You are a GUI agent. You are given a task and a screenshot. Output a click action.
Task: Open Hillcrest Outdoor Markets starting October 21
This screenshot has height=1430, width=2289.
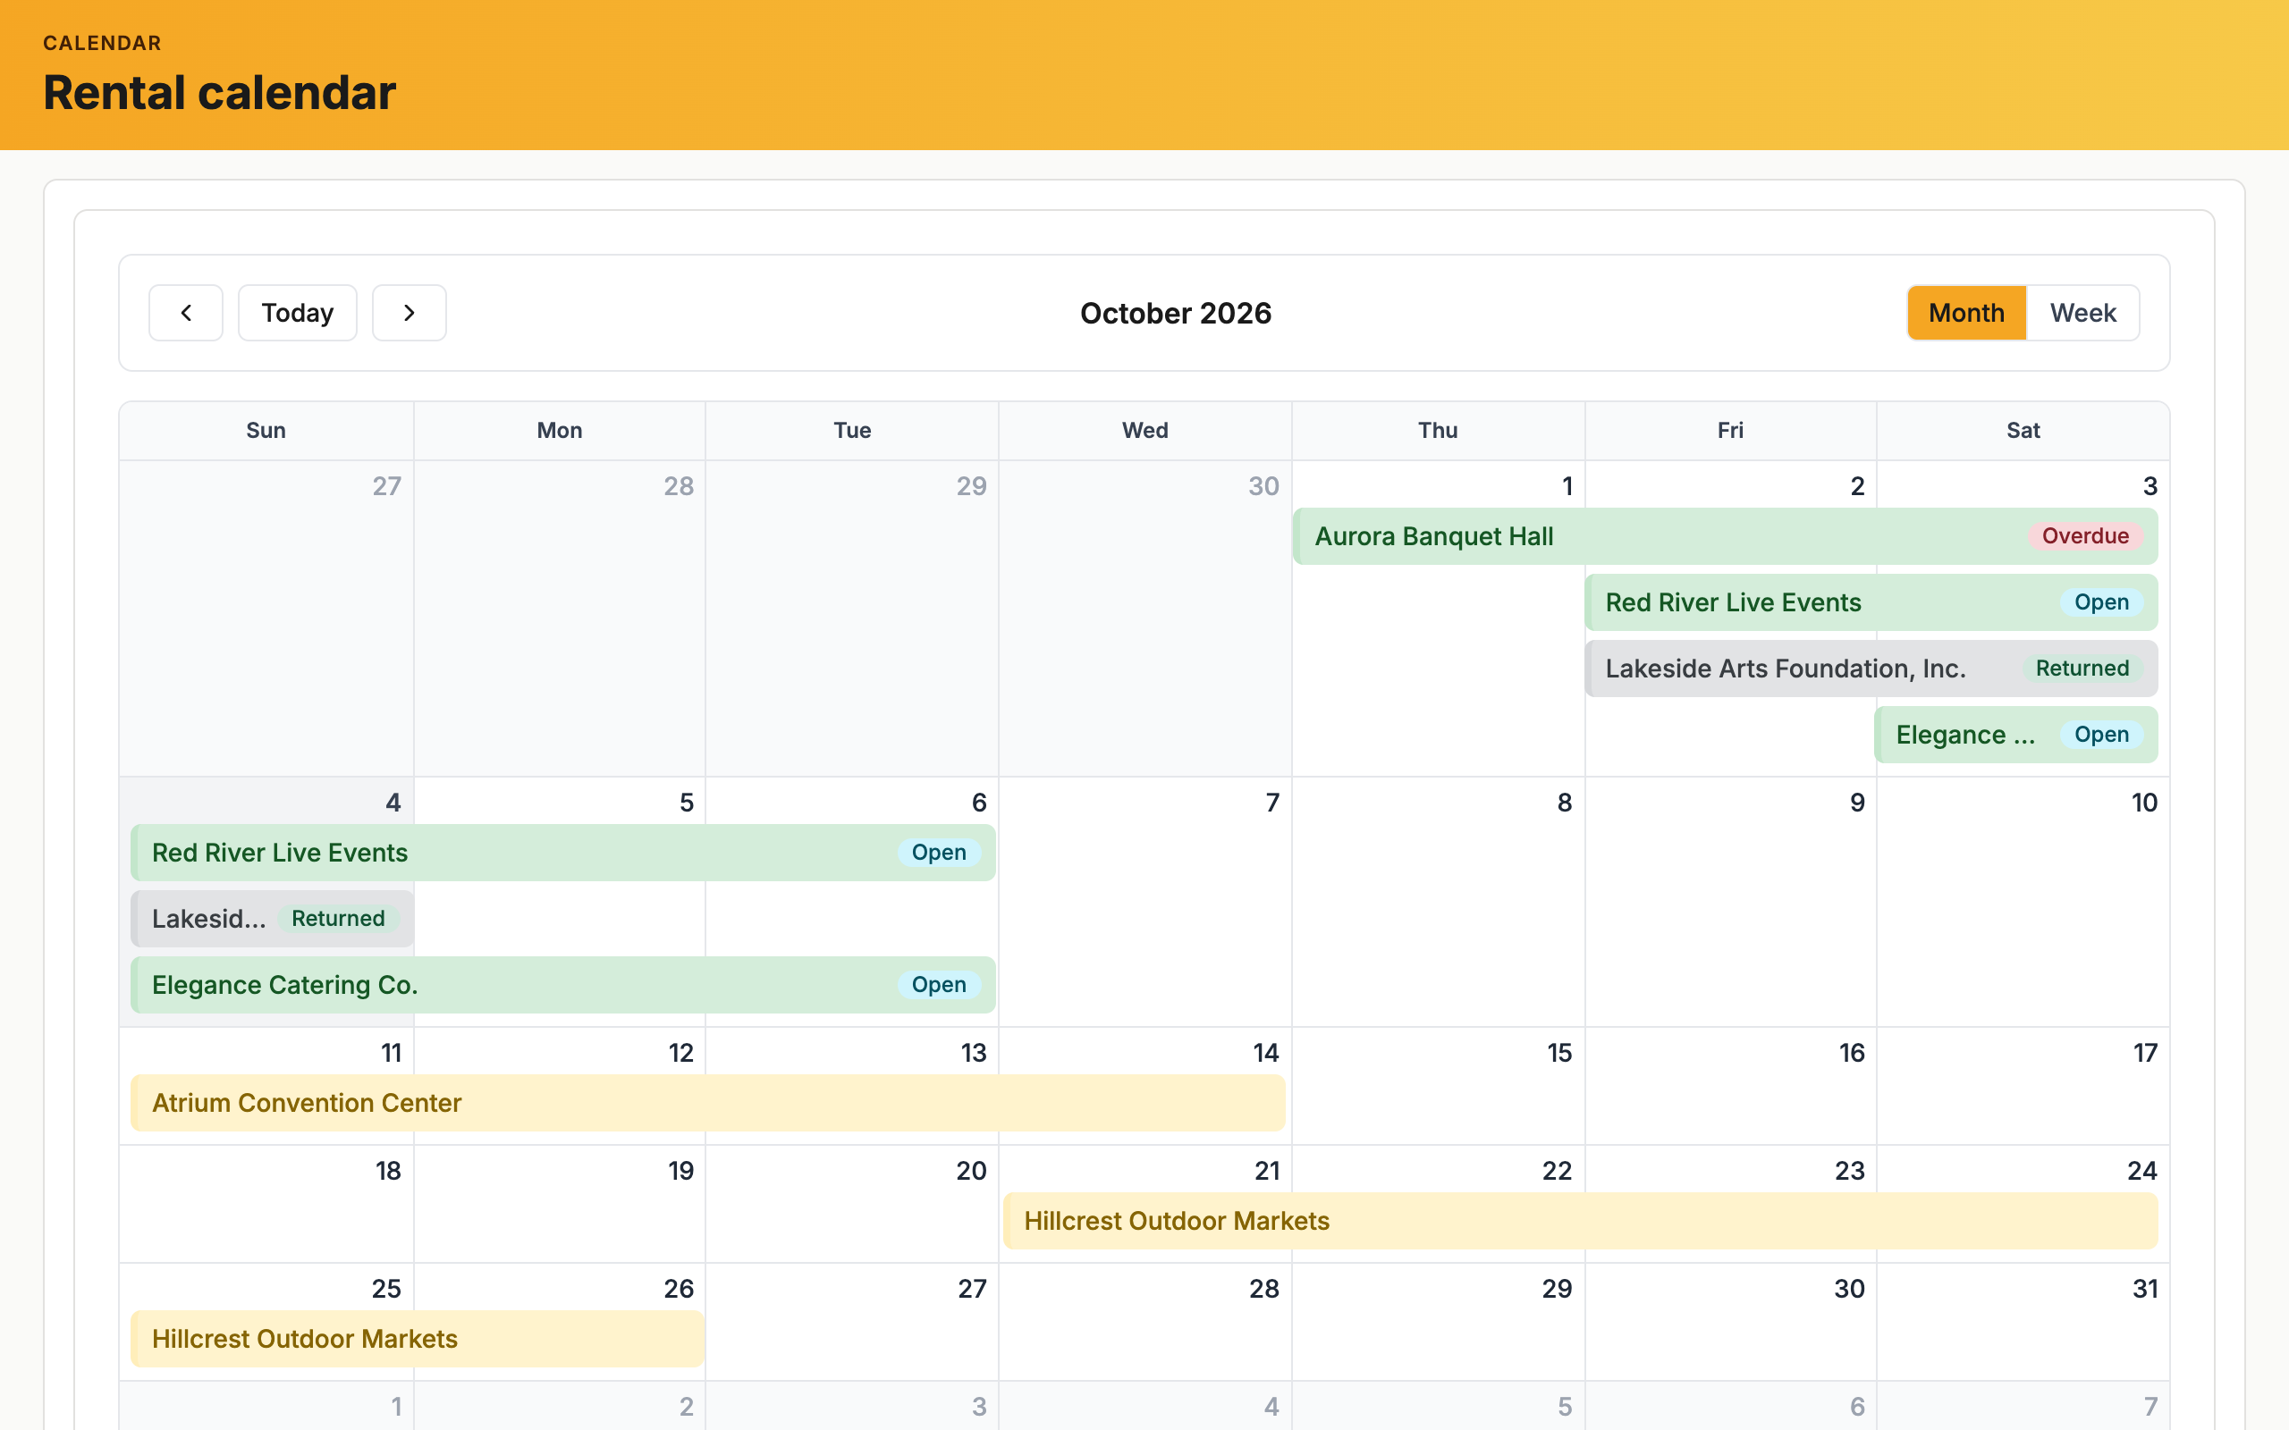point(1581,1221)
